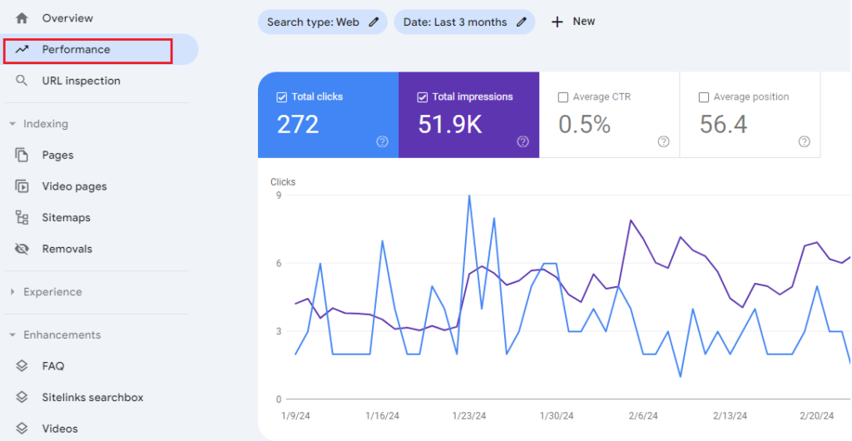
Task: Collapse the Enhancements section arrow
Action: tap(12, 335)
